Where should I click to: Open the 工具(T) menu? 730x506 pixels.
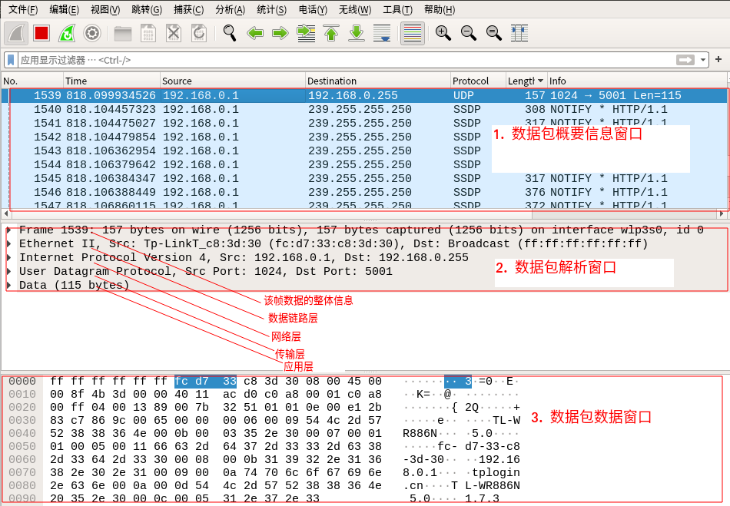coord(397,10)
